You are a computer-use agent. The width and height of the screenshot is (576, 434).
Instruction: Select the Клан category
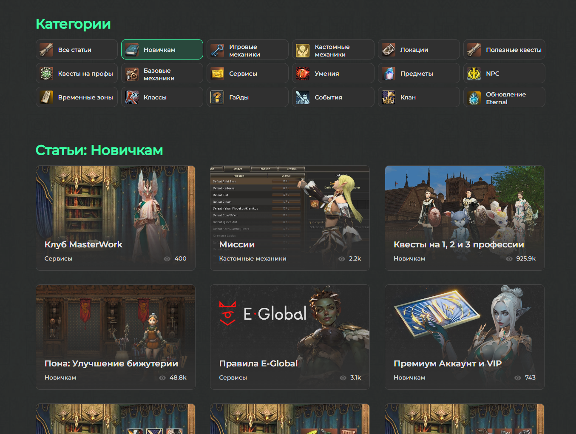pyautogui.click(x=419, y=97)
